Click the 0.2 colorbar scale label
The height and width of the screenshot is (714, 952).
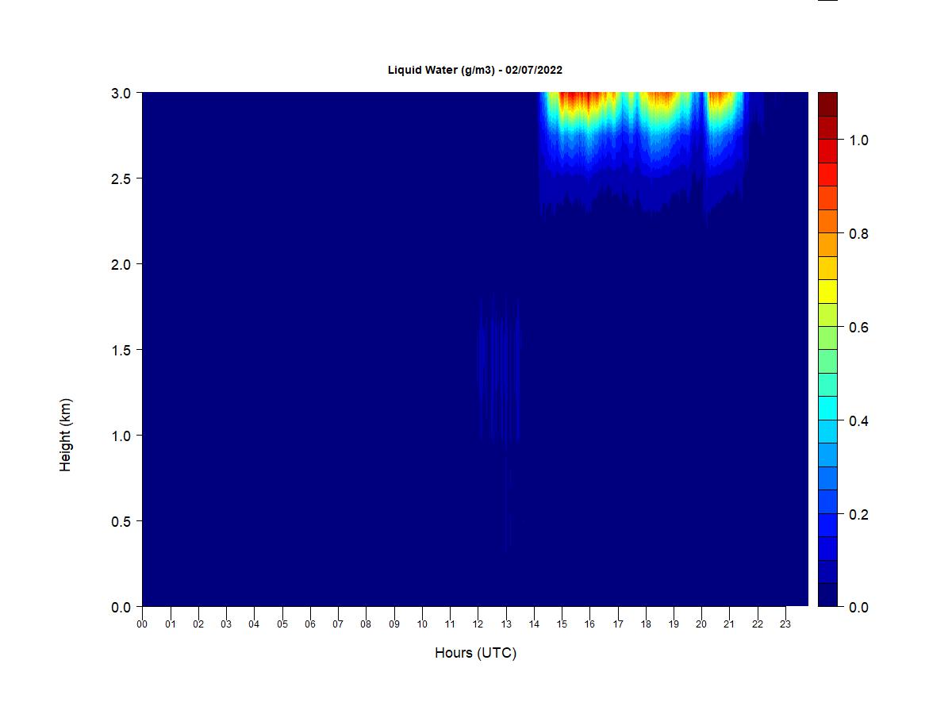[858, 514]
